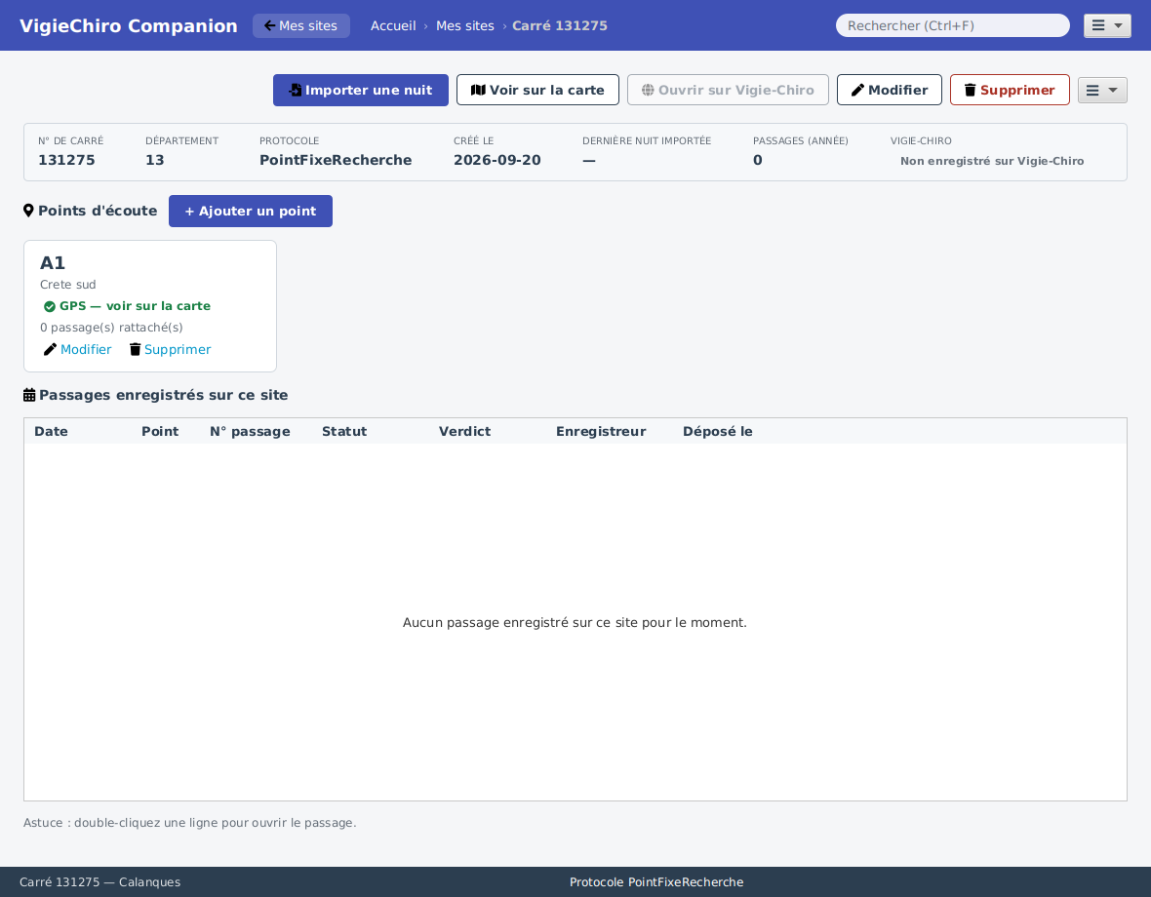This screenshot has height=897, width=1151.
Task: Click Ouvrir sur Vigie-Chiro button
Action: tap(728, 91)
